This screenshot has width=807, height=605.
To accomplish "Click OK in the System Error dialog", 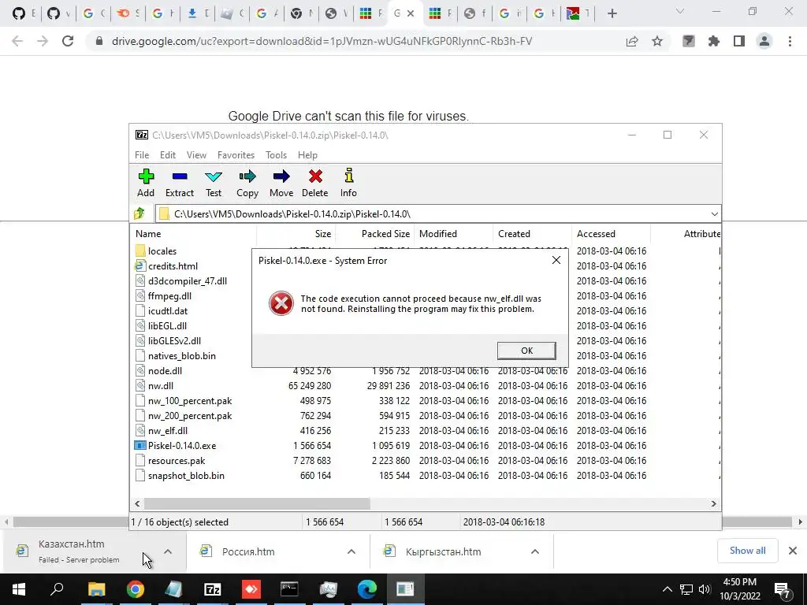I will coord(526,351).
